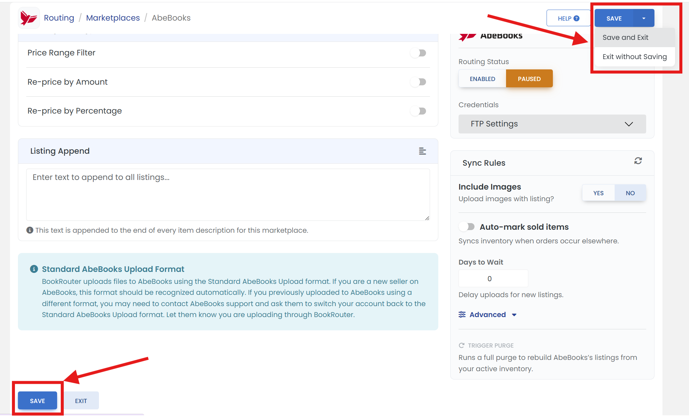Set Routing Status to ENABLED
This screenshot has width=689, height=416.
pyautogui.click(x=482, y=79)
